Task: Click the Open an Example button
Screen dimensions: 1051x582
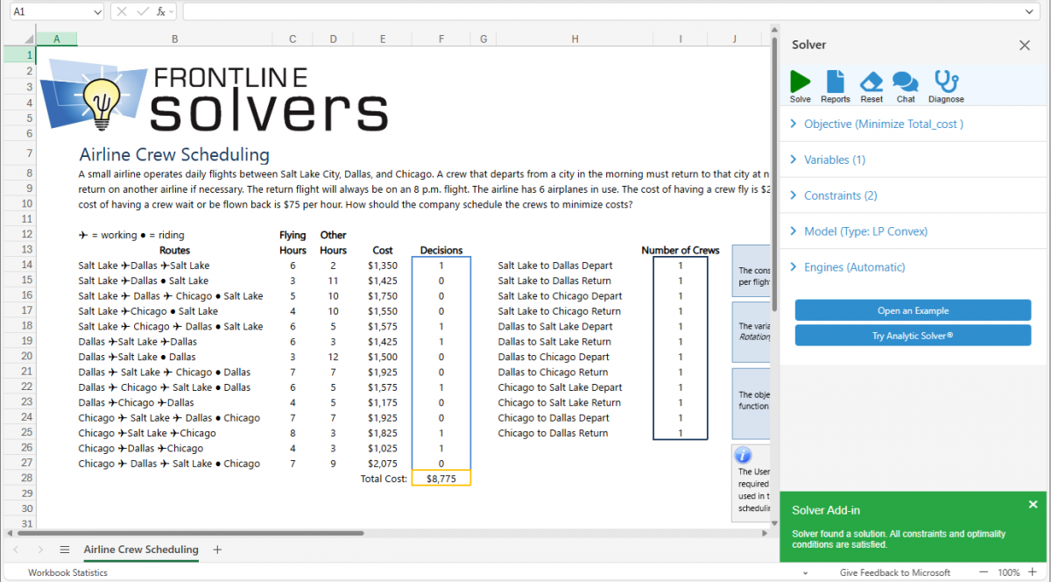Action: pos(913,310)
